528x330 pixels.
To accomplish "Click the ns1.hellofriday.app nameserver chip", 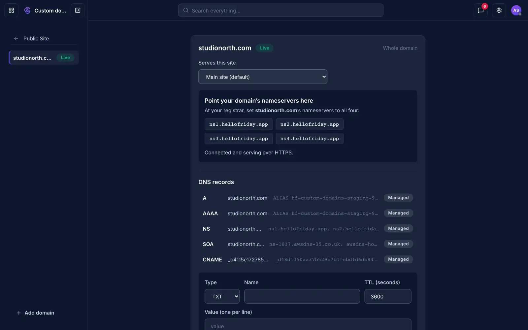I will (239, 124).
